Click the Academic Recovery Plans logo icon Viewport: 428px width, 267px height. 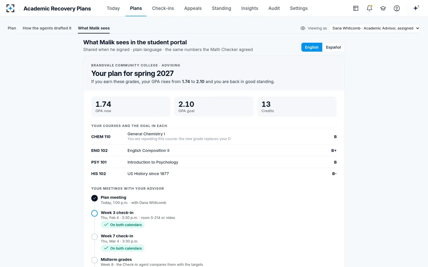pos(10,8)
